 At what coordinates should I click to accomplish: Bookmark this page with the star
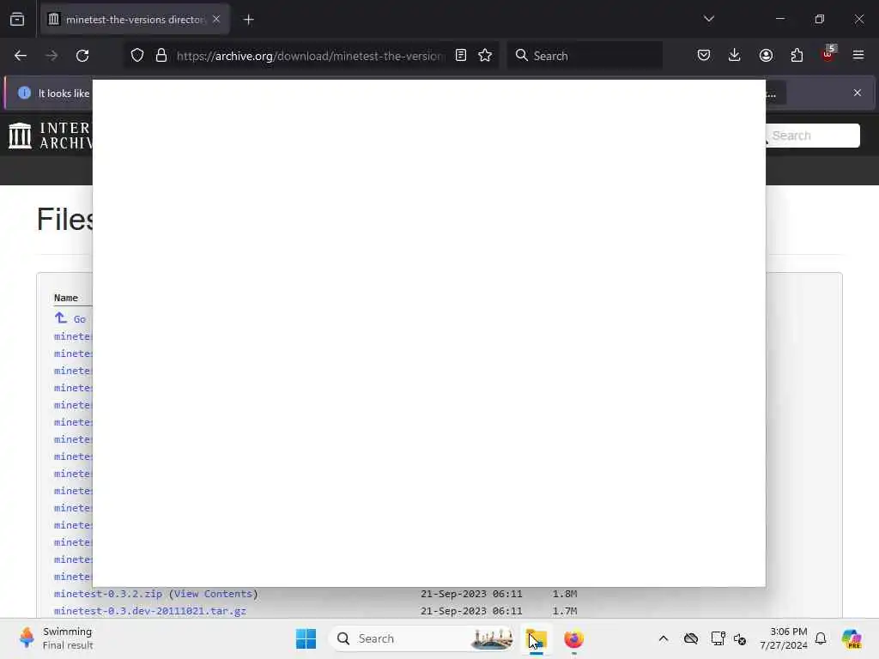click(x=485, y=56)
